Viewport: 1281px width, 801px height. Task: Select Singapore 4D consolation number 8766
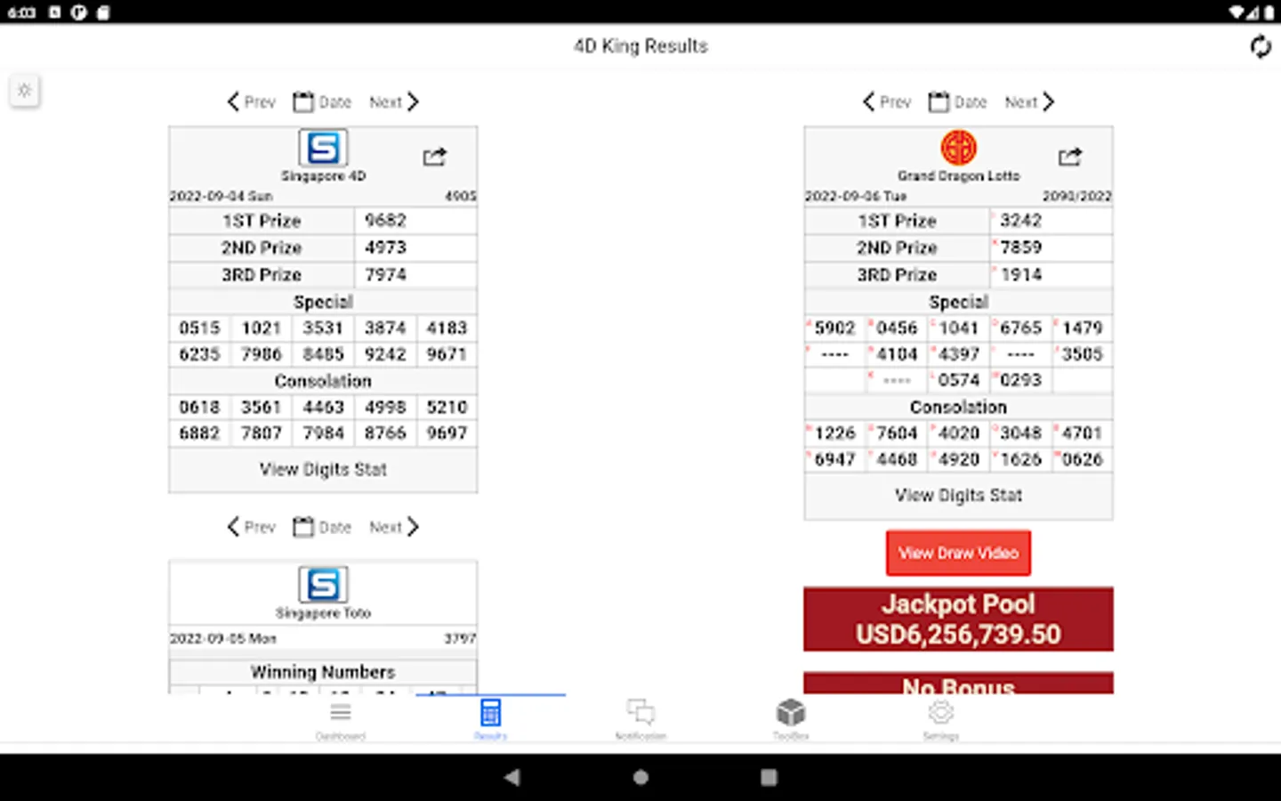pos(385,433)
